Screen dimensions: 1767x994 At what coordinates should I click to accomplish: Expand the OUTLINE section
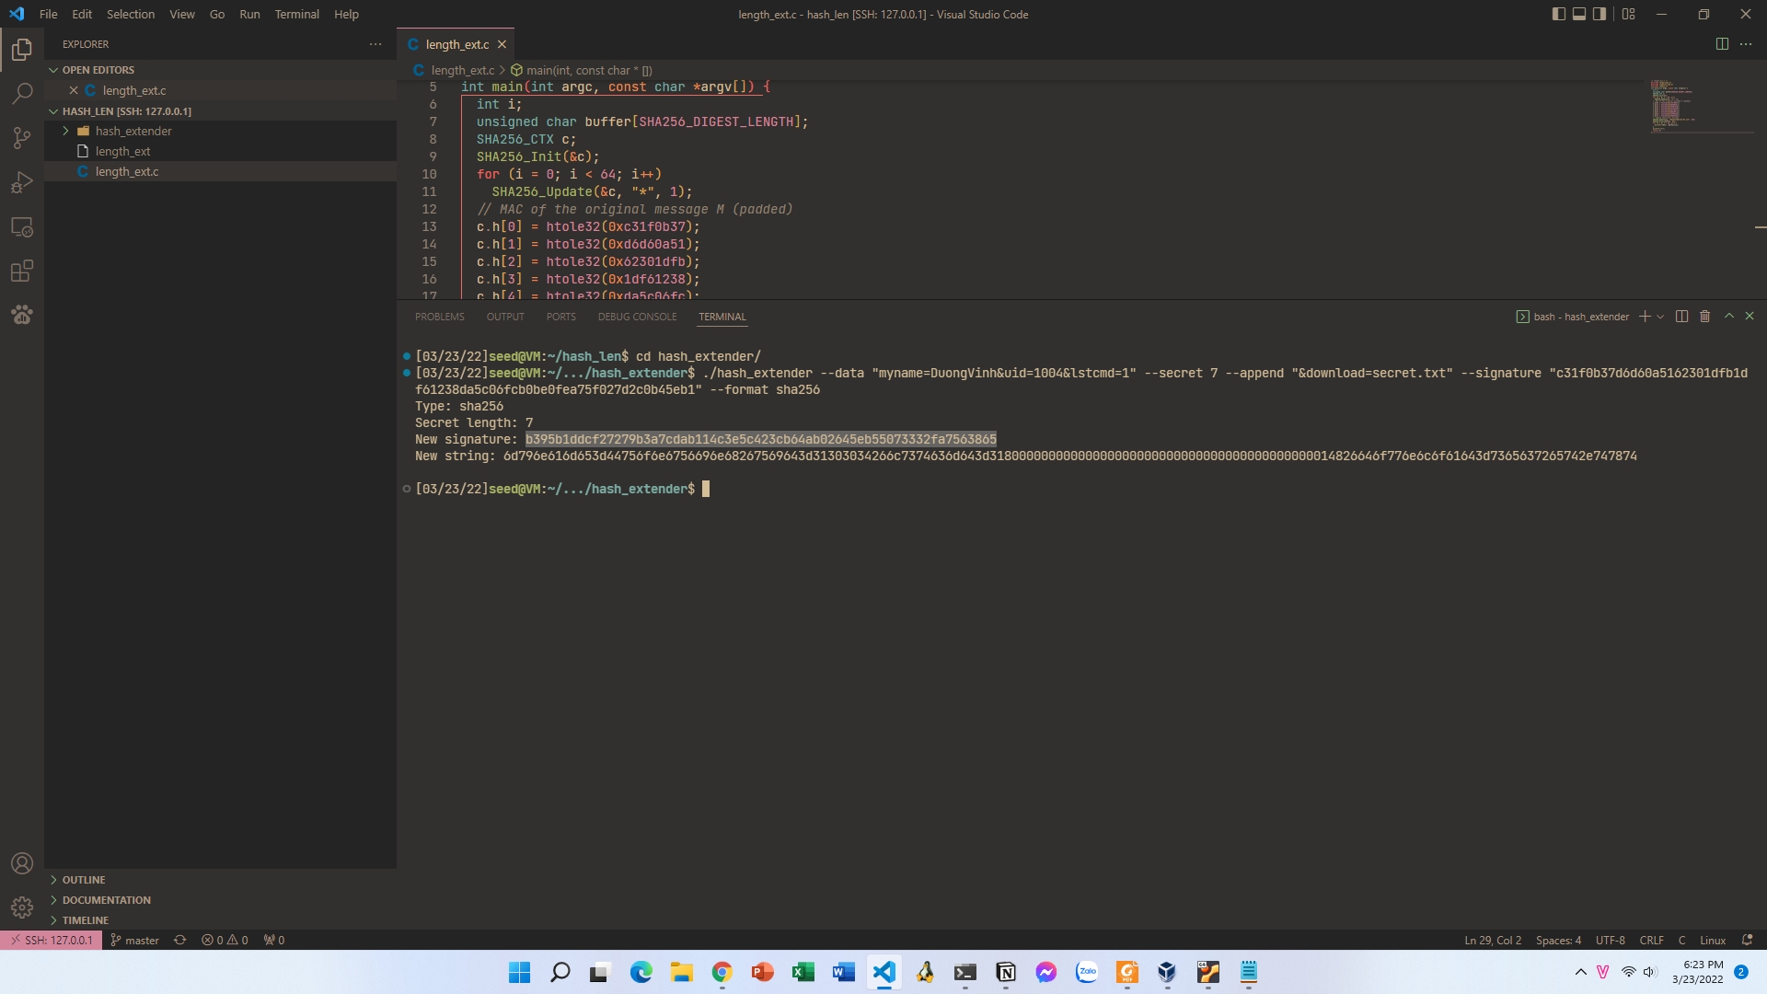[x=84, y=880]
